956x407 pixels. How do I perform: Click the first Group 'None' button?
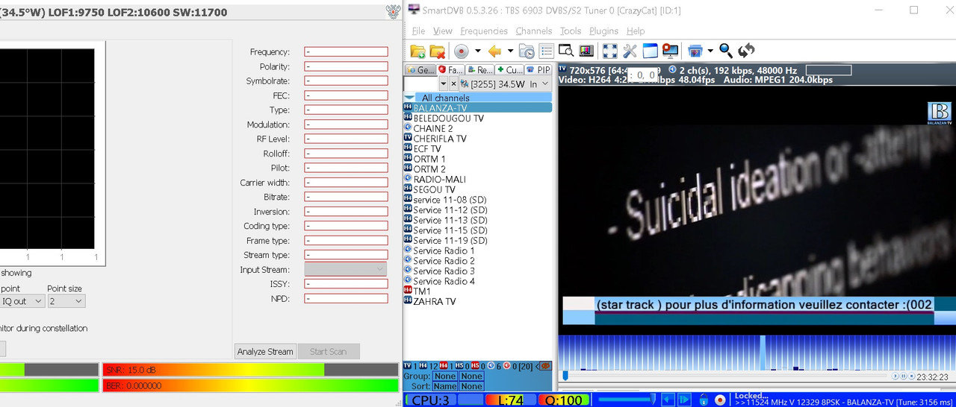(445, 376)
